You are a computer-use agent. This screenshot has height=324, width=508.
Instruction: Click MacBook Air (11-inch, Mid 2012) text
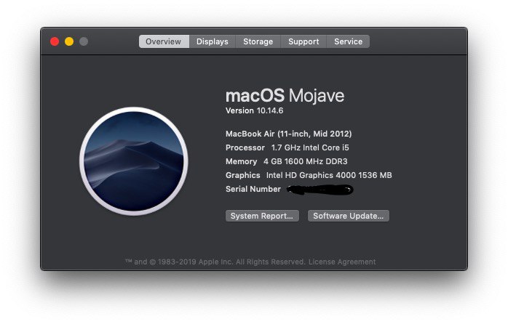(x=289, y=134)
